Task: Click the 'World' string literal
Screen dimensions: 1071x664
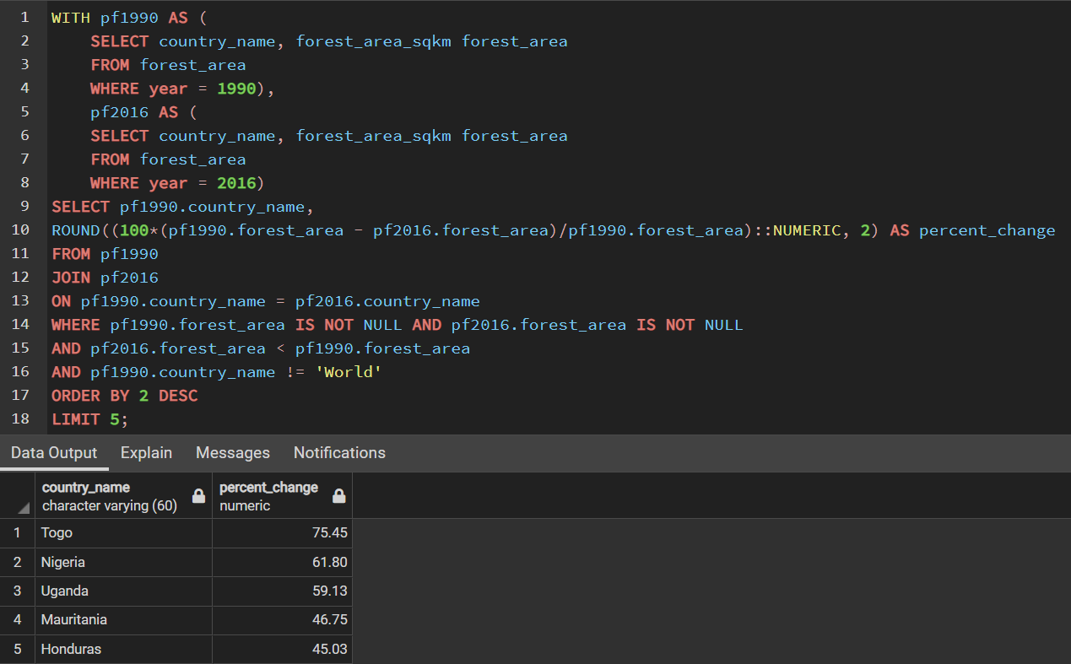Action: [349, 372]
